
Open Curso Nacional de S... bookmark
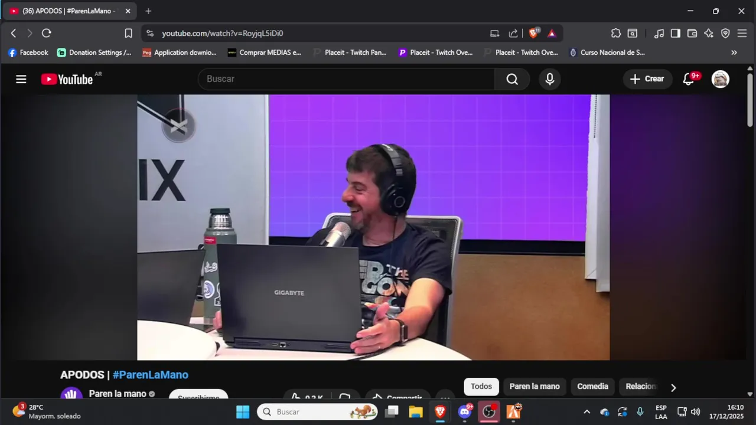[607, 53]
